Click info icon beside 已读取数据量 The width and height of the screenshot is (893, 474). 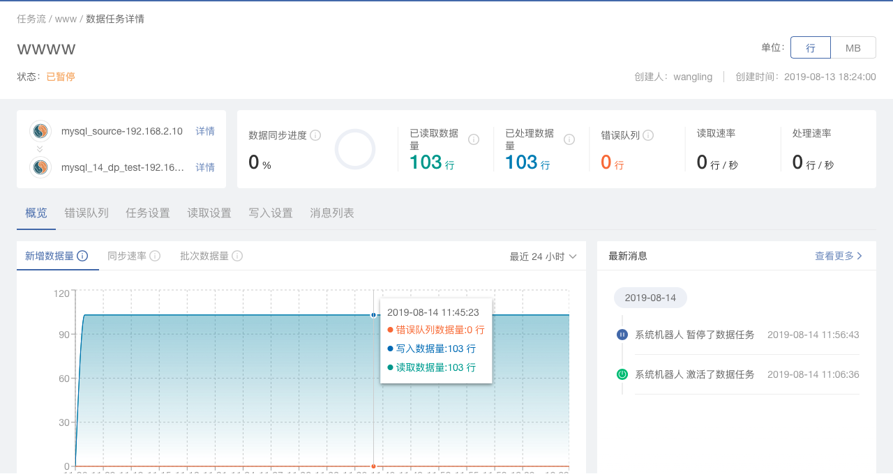click(474, 139)
